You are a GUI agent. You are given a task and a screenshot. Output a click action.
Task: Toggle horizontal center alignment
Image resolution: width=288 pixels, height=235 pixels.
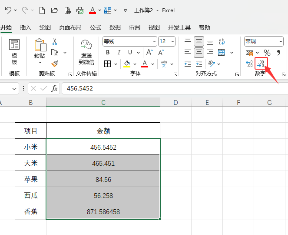point(199,53)
